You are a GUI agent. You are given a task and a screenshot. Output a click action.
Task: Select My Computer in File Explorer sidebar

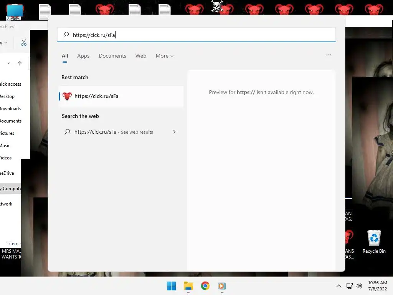[x=10, y=188]
